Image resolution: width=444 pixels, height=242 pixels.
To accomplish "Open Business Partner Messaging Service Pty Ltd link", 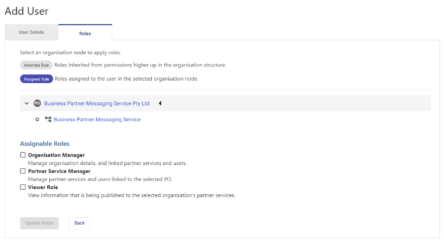I will 97,103.
